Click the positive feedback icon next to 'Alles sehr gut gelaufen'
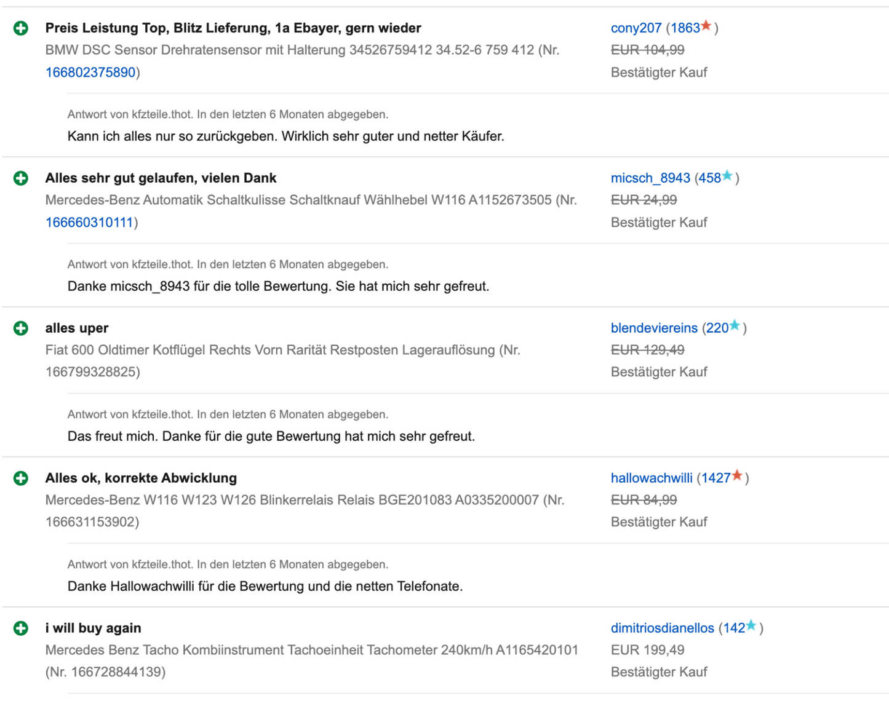Image resolution: width=889 pixels, height=709 pixels. [21, 178]
